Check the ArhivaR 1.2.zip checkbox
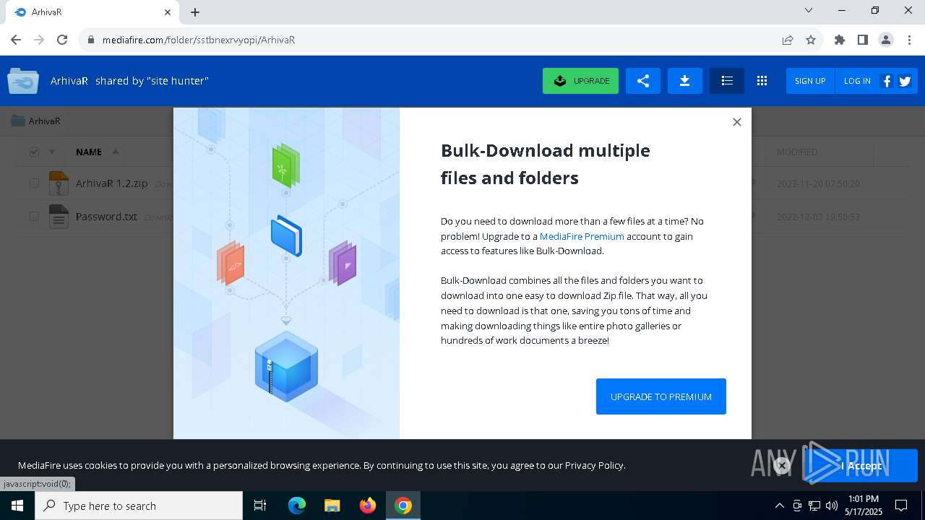 coord(34,183)
